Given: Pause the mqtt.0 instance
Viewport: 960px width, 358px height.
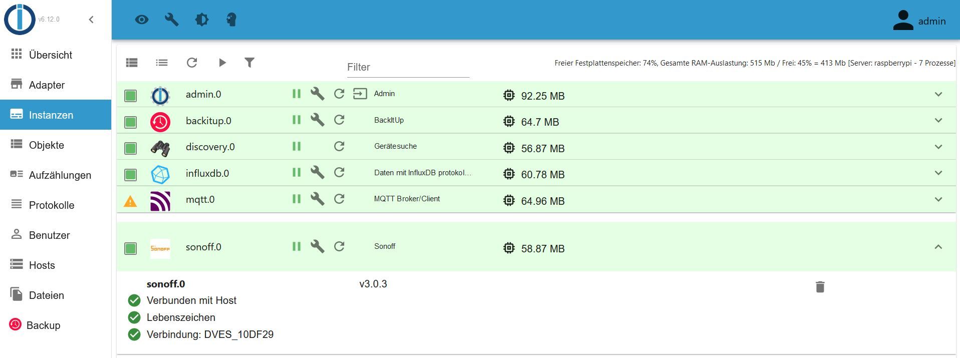Looking at the screenshot, I should [x=297, y=199].
